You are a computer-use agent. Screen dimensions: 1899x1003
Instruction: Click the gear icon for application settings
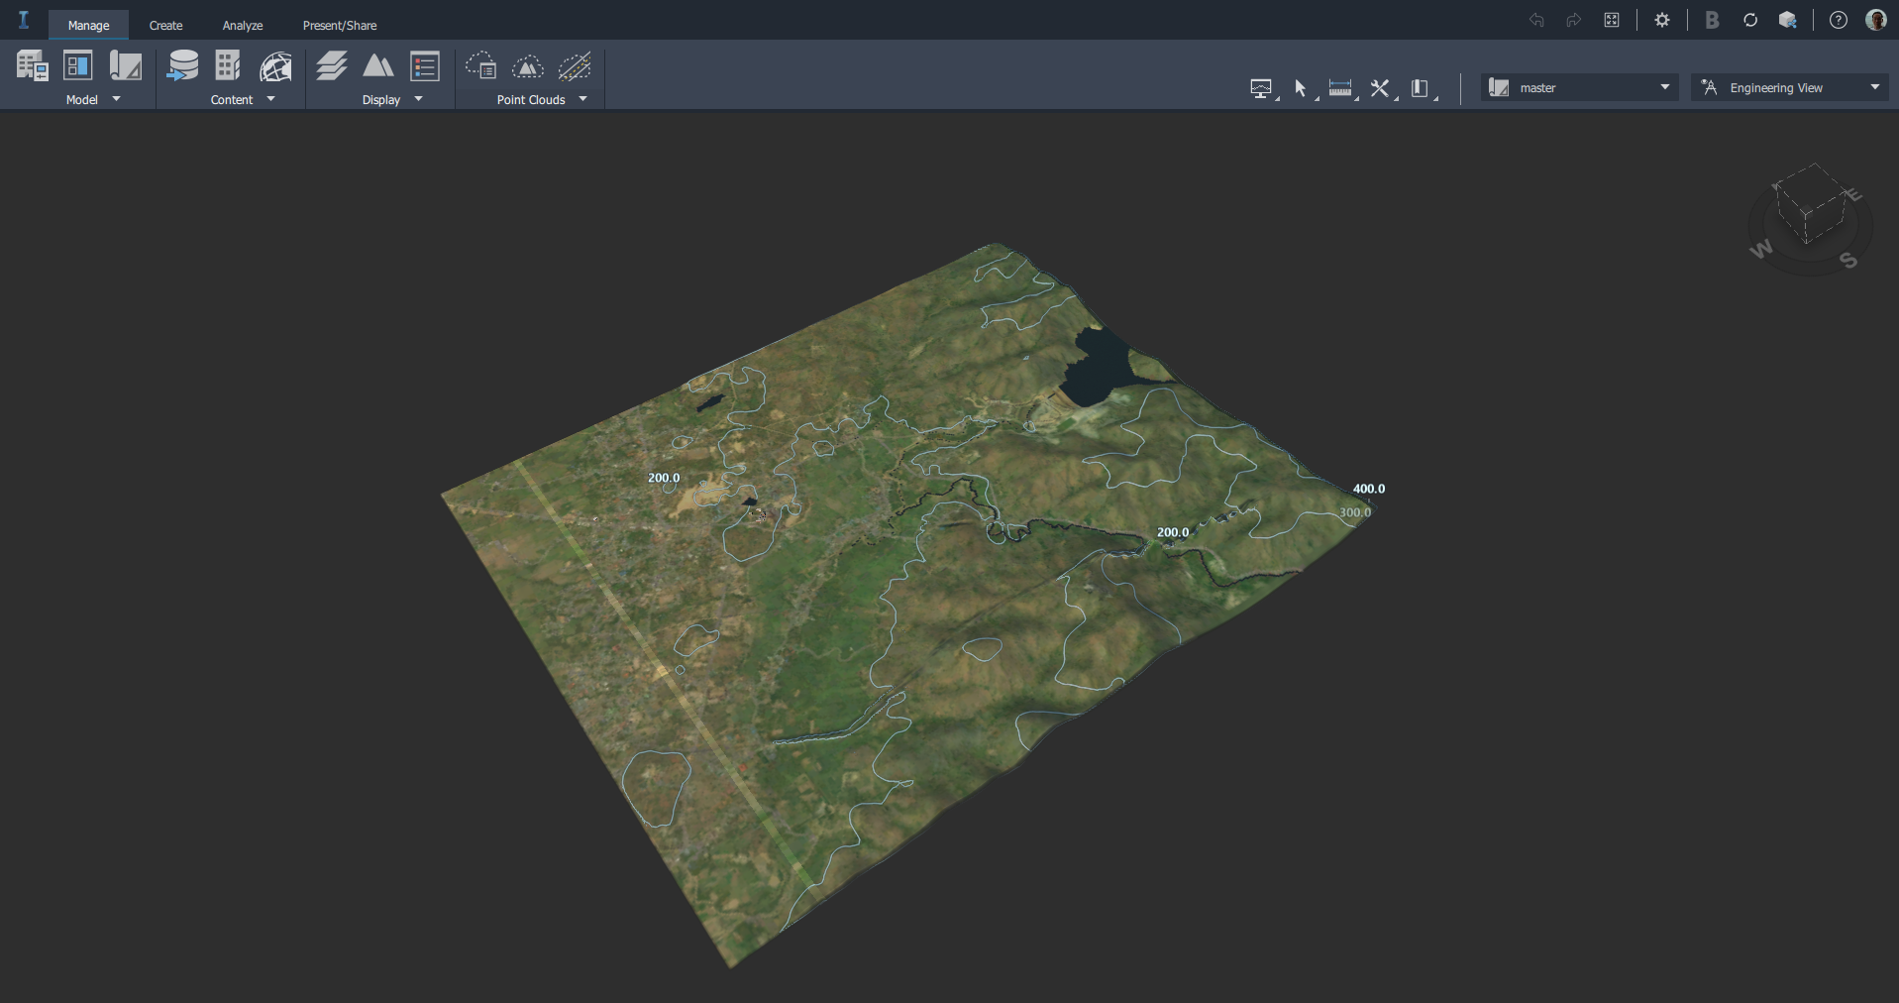click(1662, 20)
